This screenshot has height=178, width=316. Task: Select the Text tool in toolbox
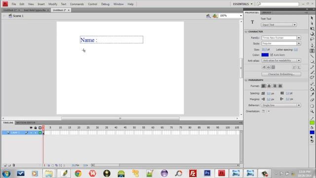pos(312,50)
